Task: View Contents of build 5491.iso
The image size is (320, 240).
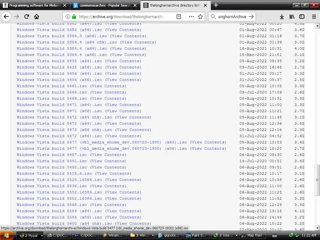Action: tap(108, 161)
